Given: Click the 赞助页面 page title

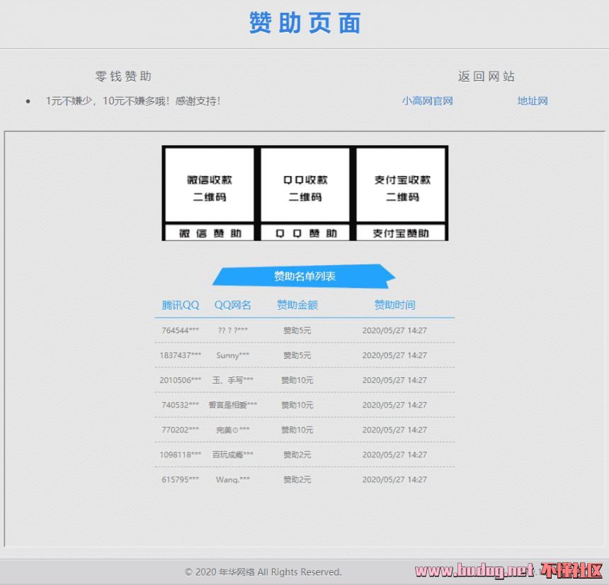Looking at the screenshot, I should [x=305, y=23].
